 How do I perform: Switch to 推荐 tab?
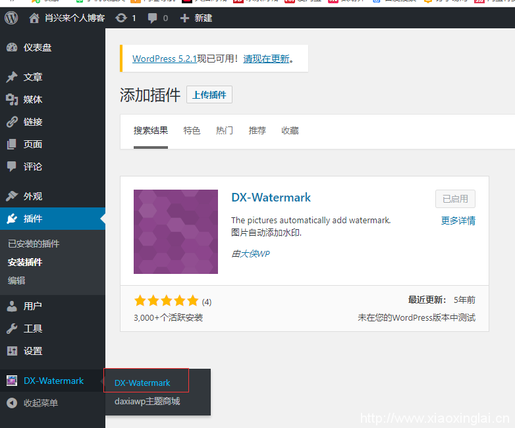pos(257,131)
